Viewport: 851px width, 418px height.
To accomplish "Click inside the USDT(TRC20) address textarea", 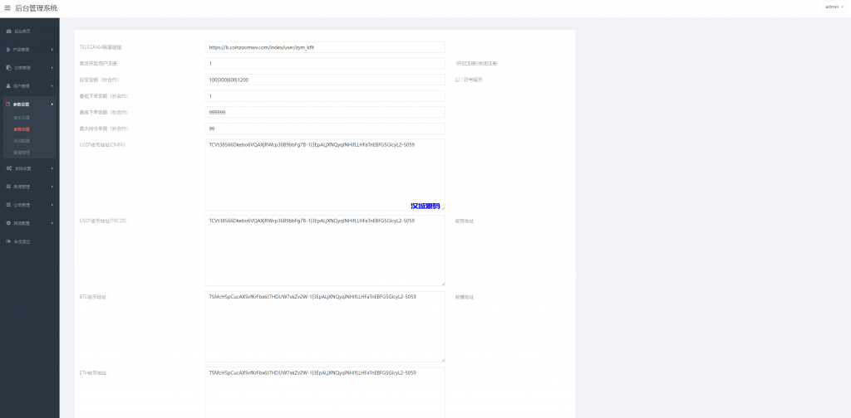I will tap(324, 250).
